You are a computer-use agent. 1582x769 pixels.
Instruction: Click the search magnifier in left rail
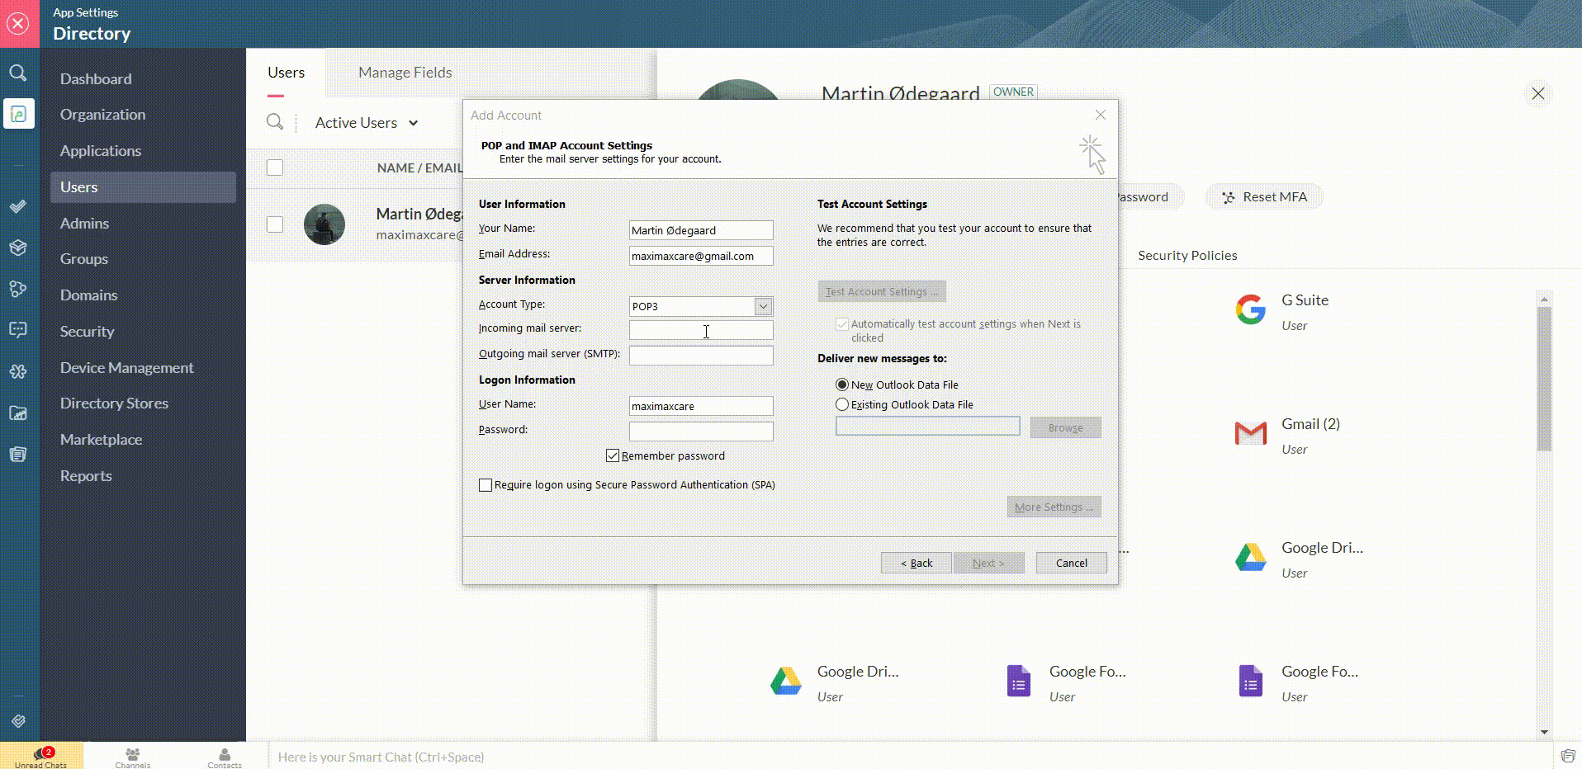pos(17,73)
